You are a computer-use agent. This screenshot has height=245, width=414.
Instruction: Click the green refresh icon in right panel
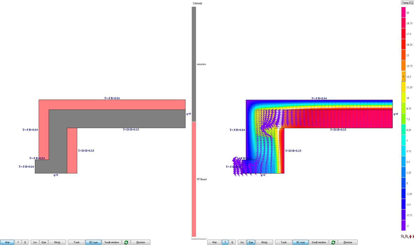point(333,242)
